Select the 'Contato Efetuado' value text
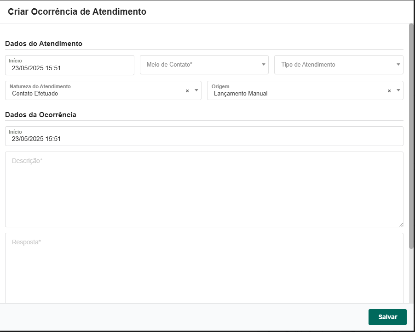 coord(35,94)
